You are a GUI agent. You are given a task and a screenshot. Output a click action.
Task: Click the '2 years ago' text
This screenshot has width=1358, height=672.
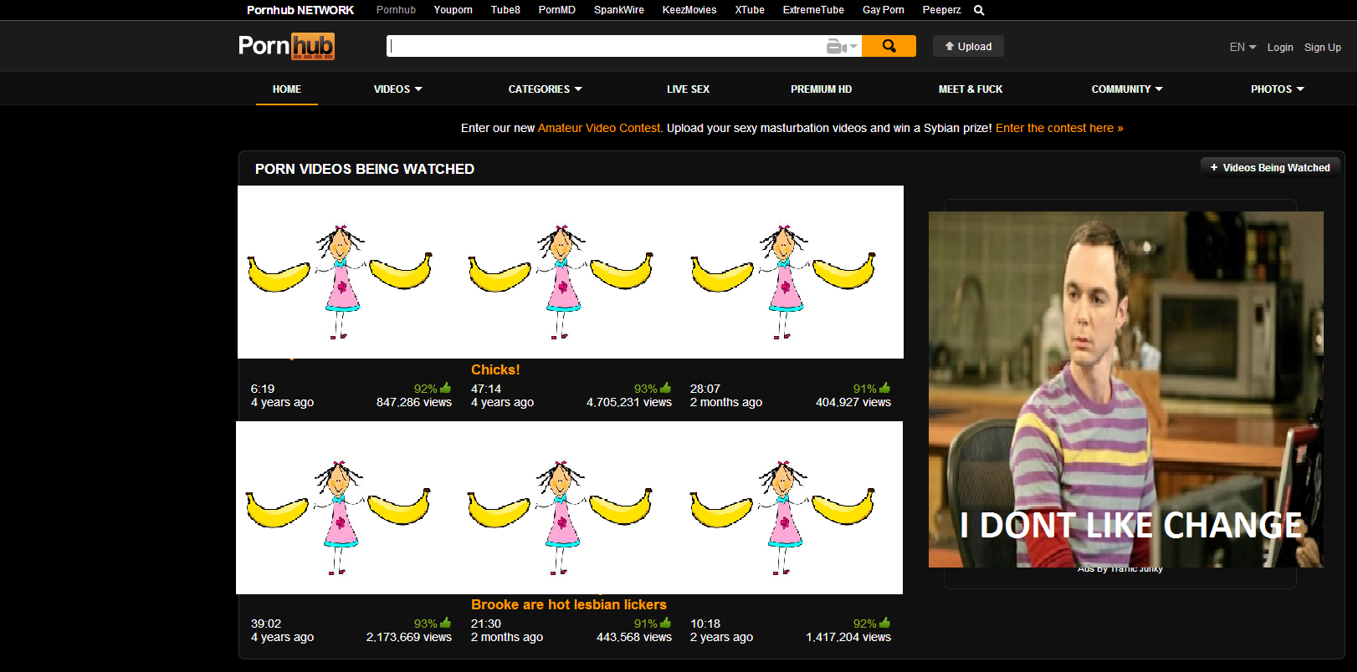[x=721, y=637]
